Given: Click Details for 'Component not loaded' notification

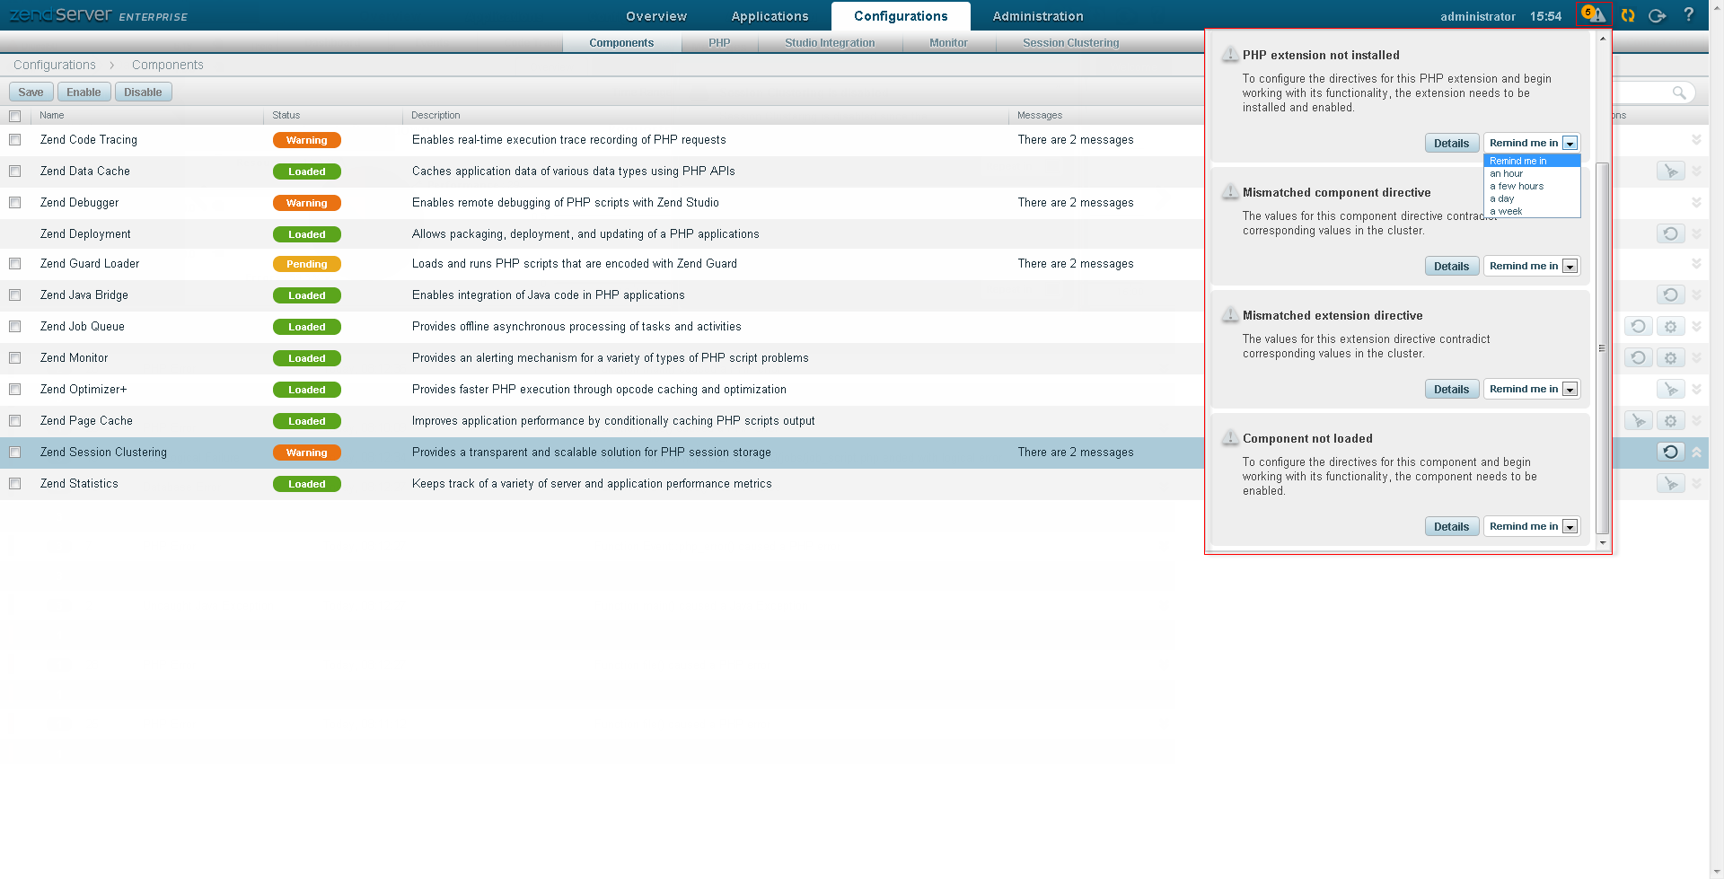Looking at the screenshot, I should (1451, 527).
